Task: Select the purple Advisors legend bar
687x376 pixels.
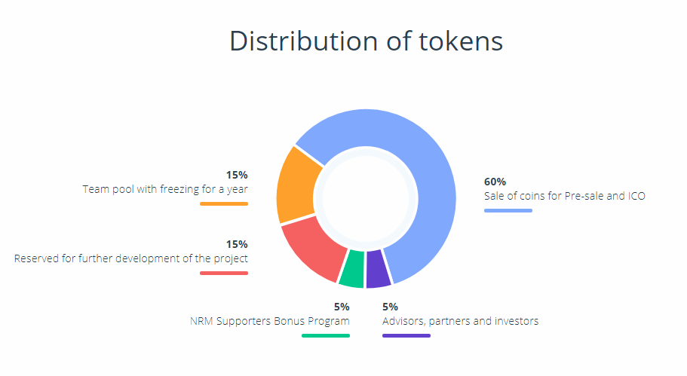Action: (406, 335)
